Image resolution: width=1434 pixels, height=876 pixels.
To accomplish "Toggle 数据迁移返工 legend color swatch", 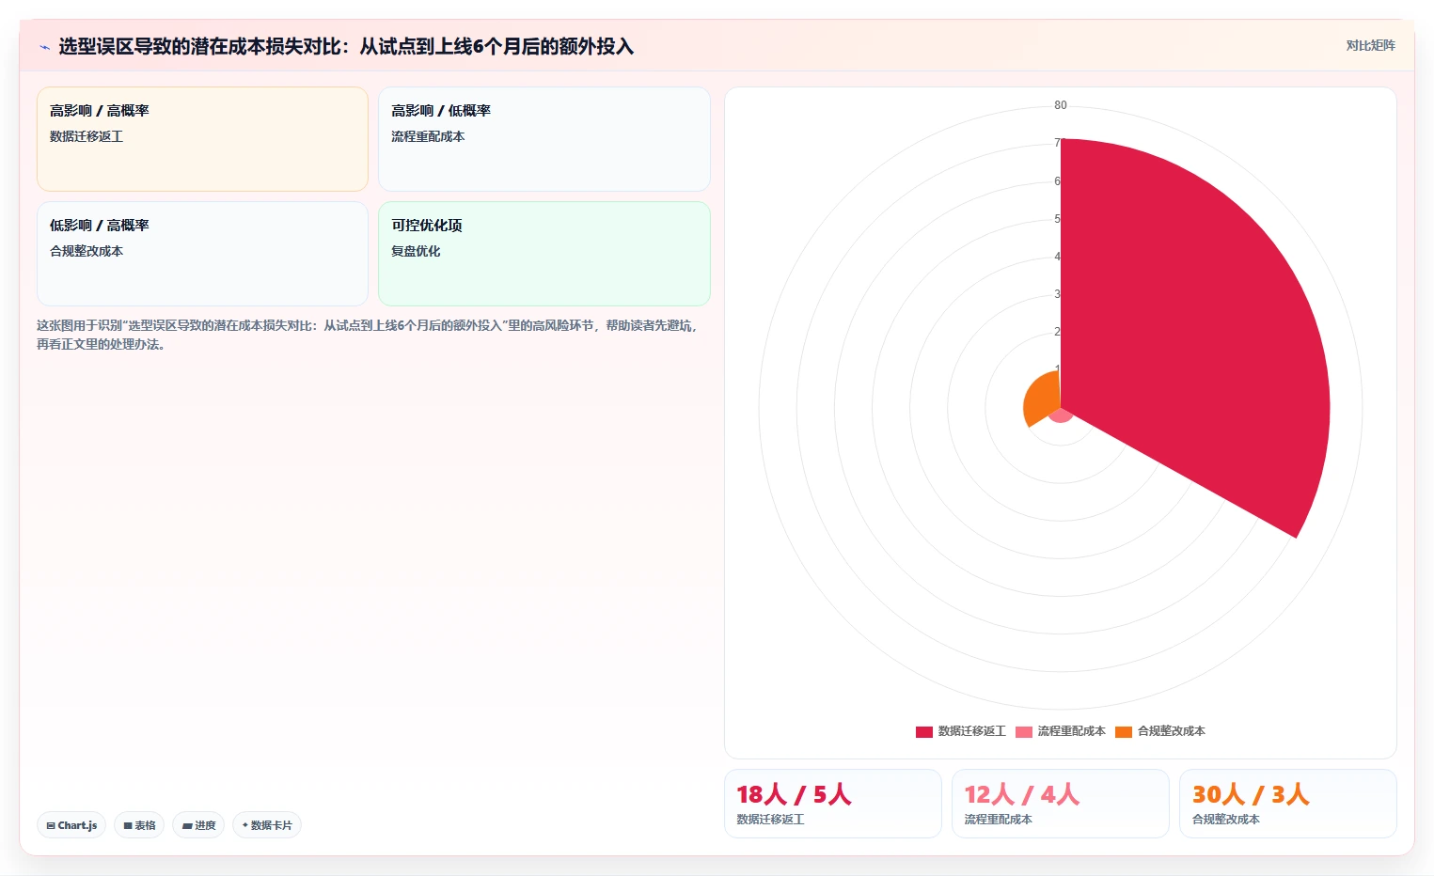I will [x=924, y=731].
